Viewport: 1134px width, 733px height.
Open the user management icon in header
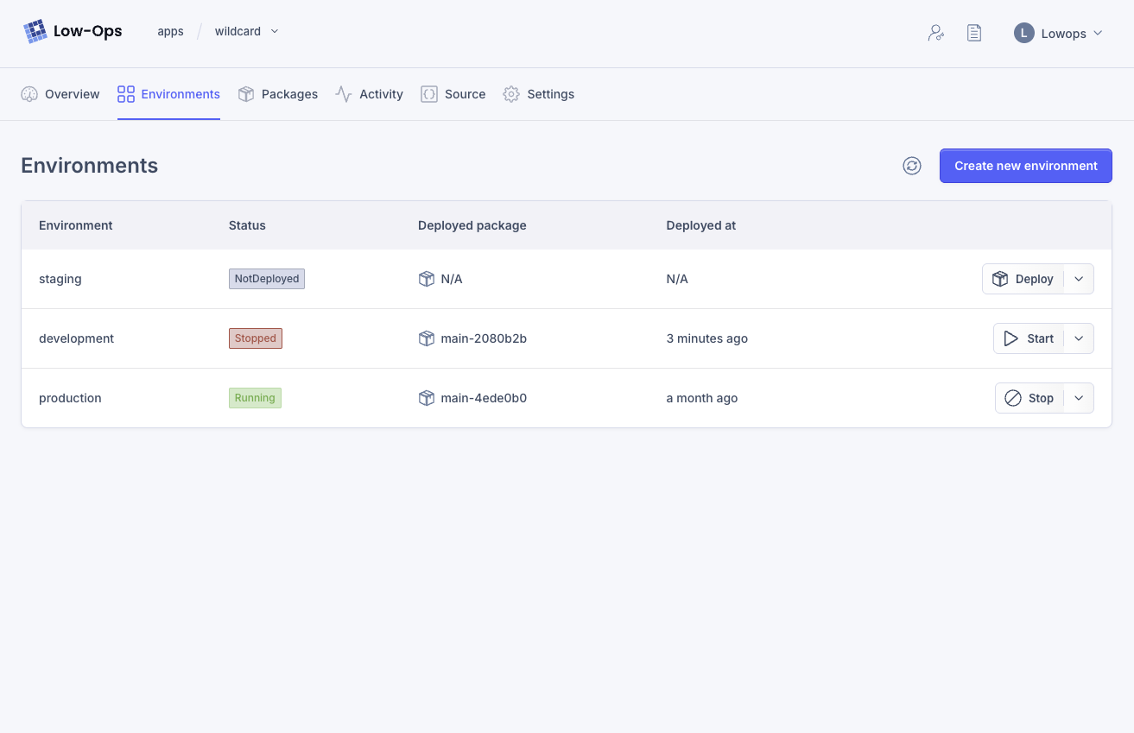[x=935, y=33]
